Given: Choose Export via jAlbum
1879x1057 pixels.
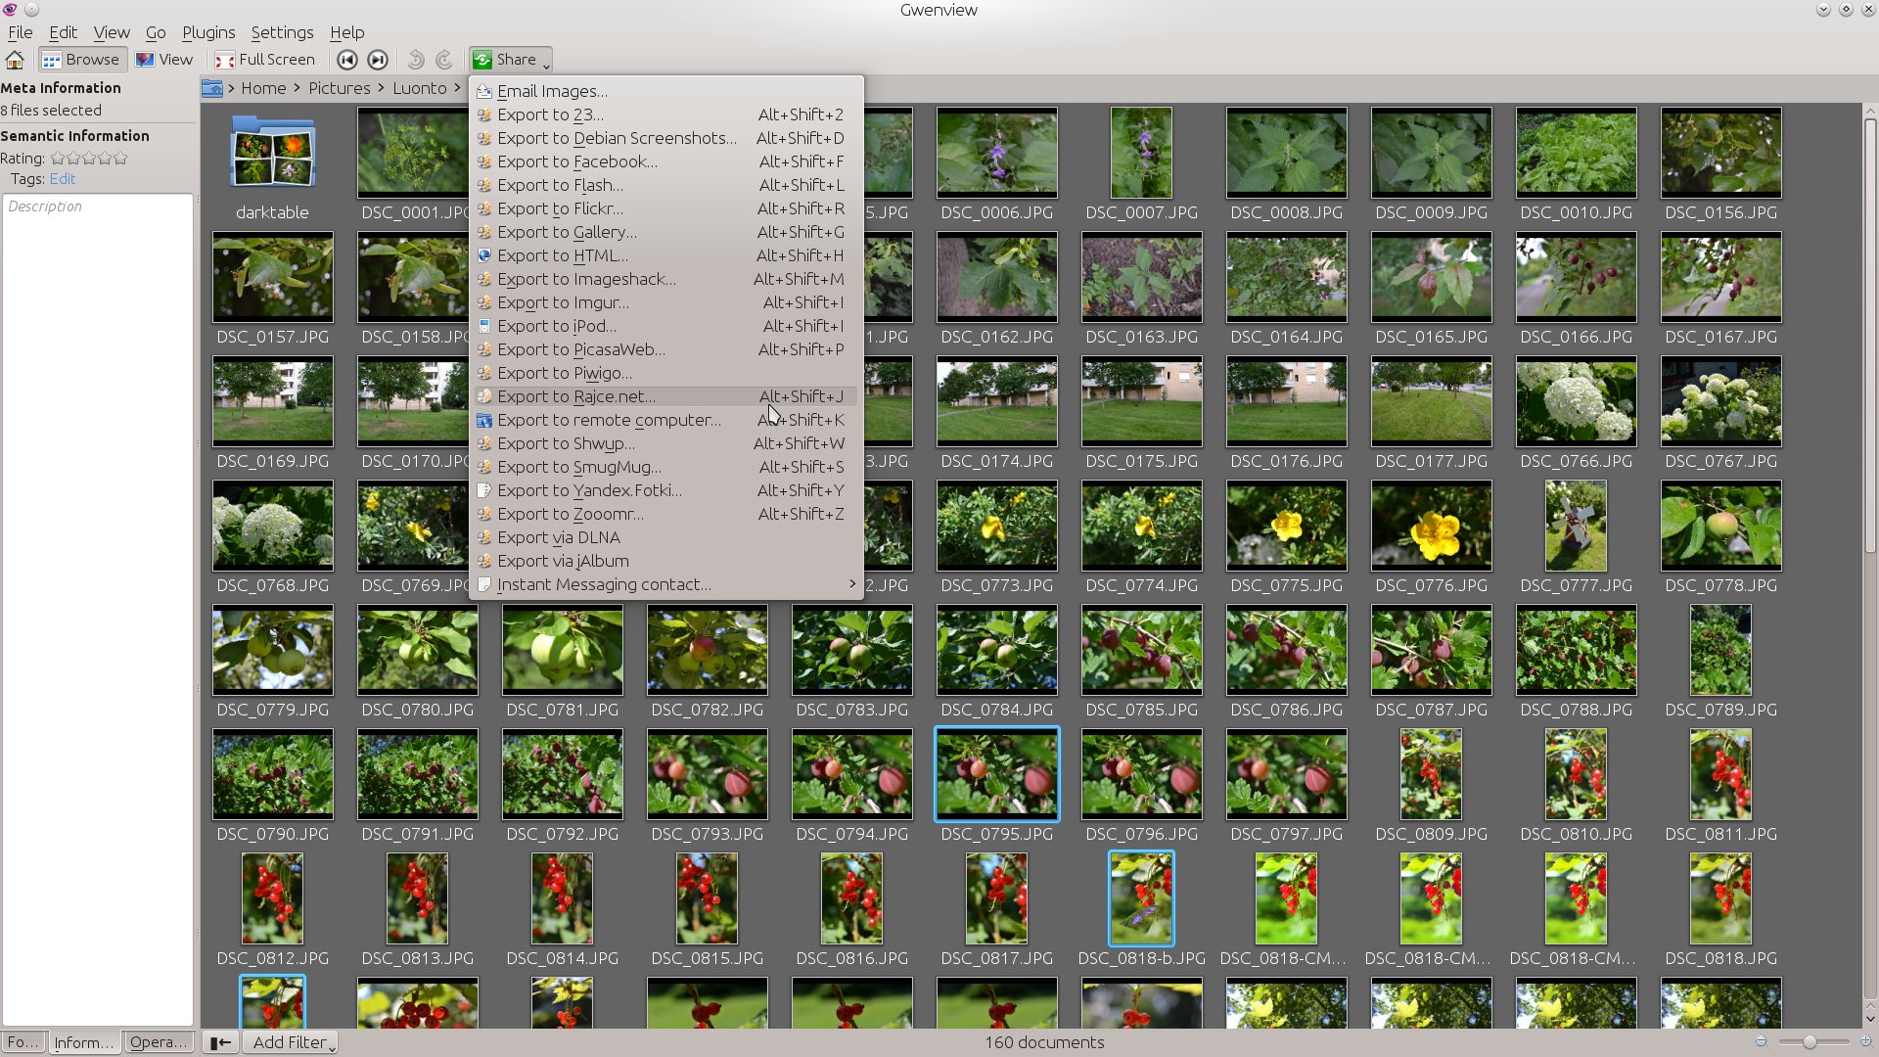Looking at the screenshot, I should tap(665, 561).
